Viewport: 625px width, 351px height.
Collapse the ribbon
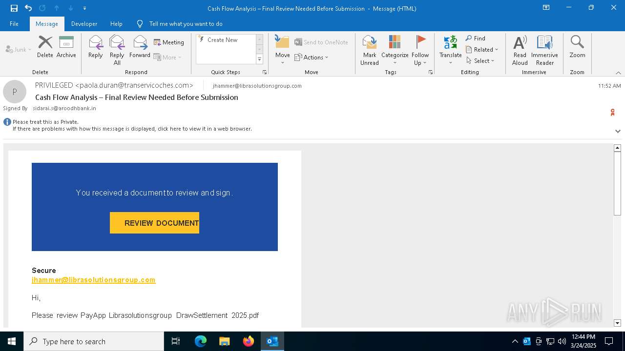coord(618,73)
